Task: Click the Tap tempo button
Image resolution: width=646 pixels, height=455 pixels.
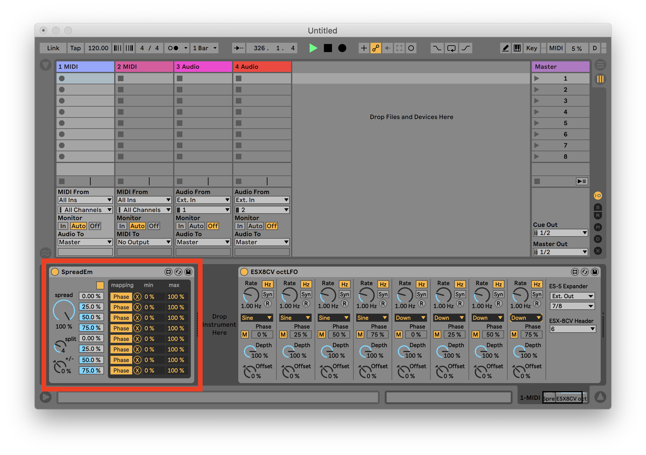Action: pyautogui.click(x=75, y=48)
